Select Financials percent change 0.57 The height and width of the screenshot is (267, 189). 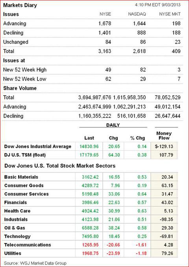coord(142,203)
